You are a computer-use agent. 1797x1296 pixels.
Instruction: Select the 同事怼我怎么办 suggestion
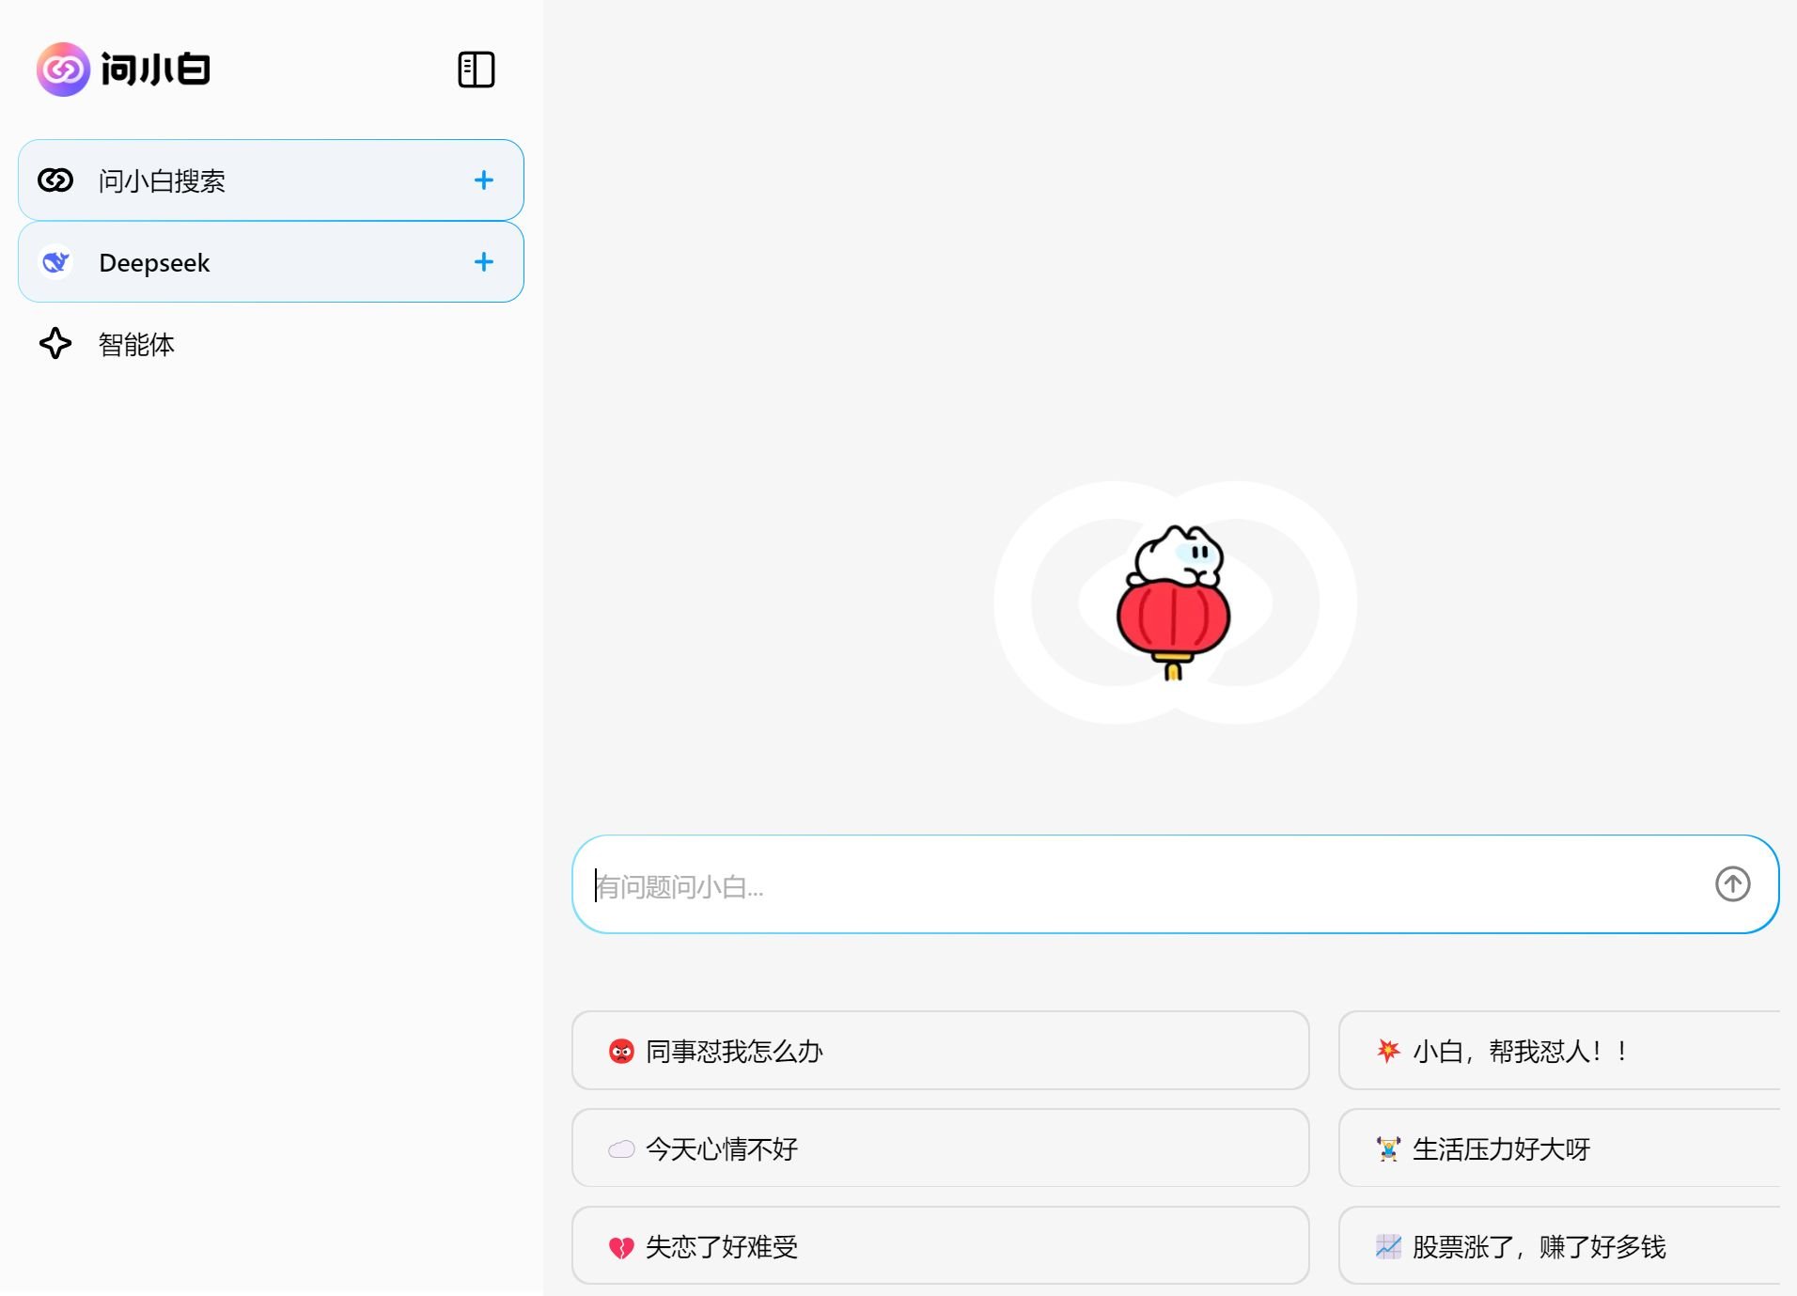click(939, 1051)
